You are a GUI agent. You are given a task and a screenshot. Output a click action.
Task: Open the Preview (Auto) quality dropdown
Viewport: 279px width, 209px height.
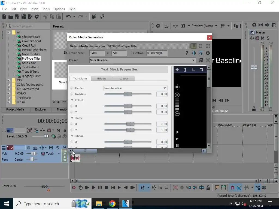click(x=204, y=26)
